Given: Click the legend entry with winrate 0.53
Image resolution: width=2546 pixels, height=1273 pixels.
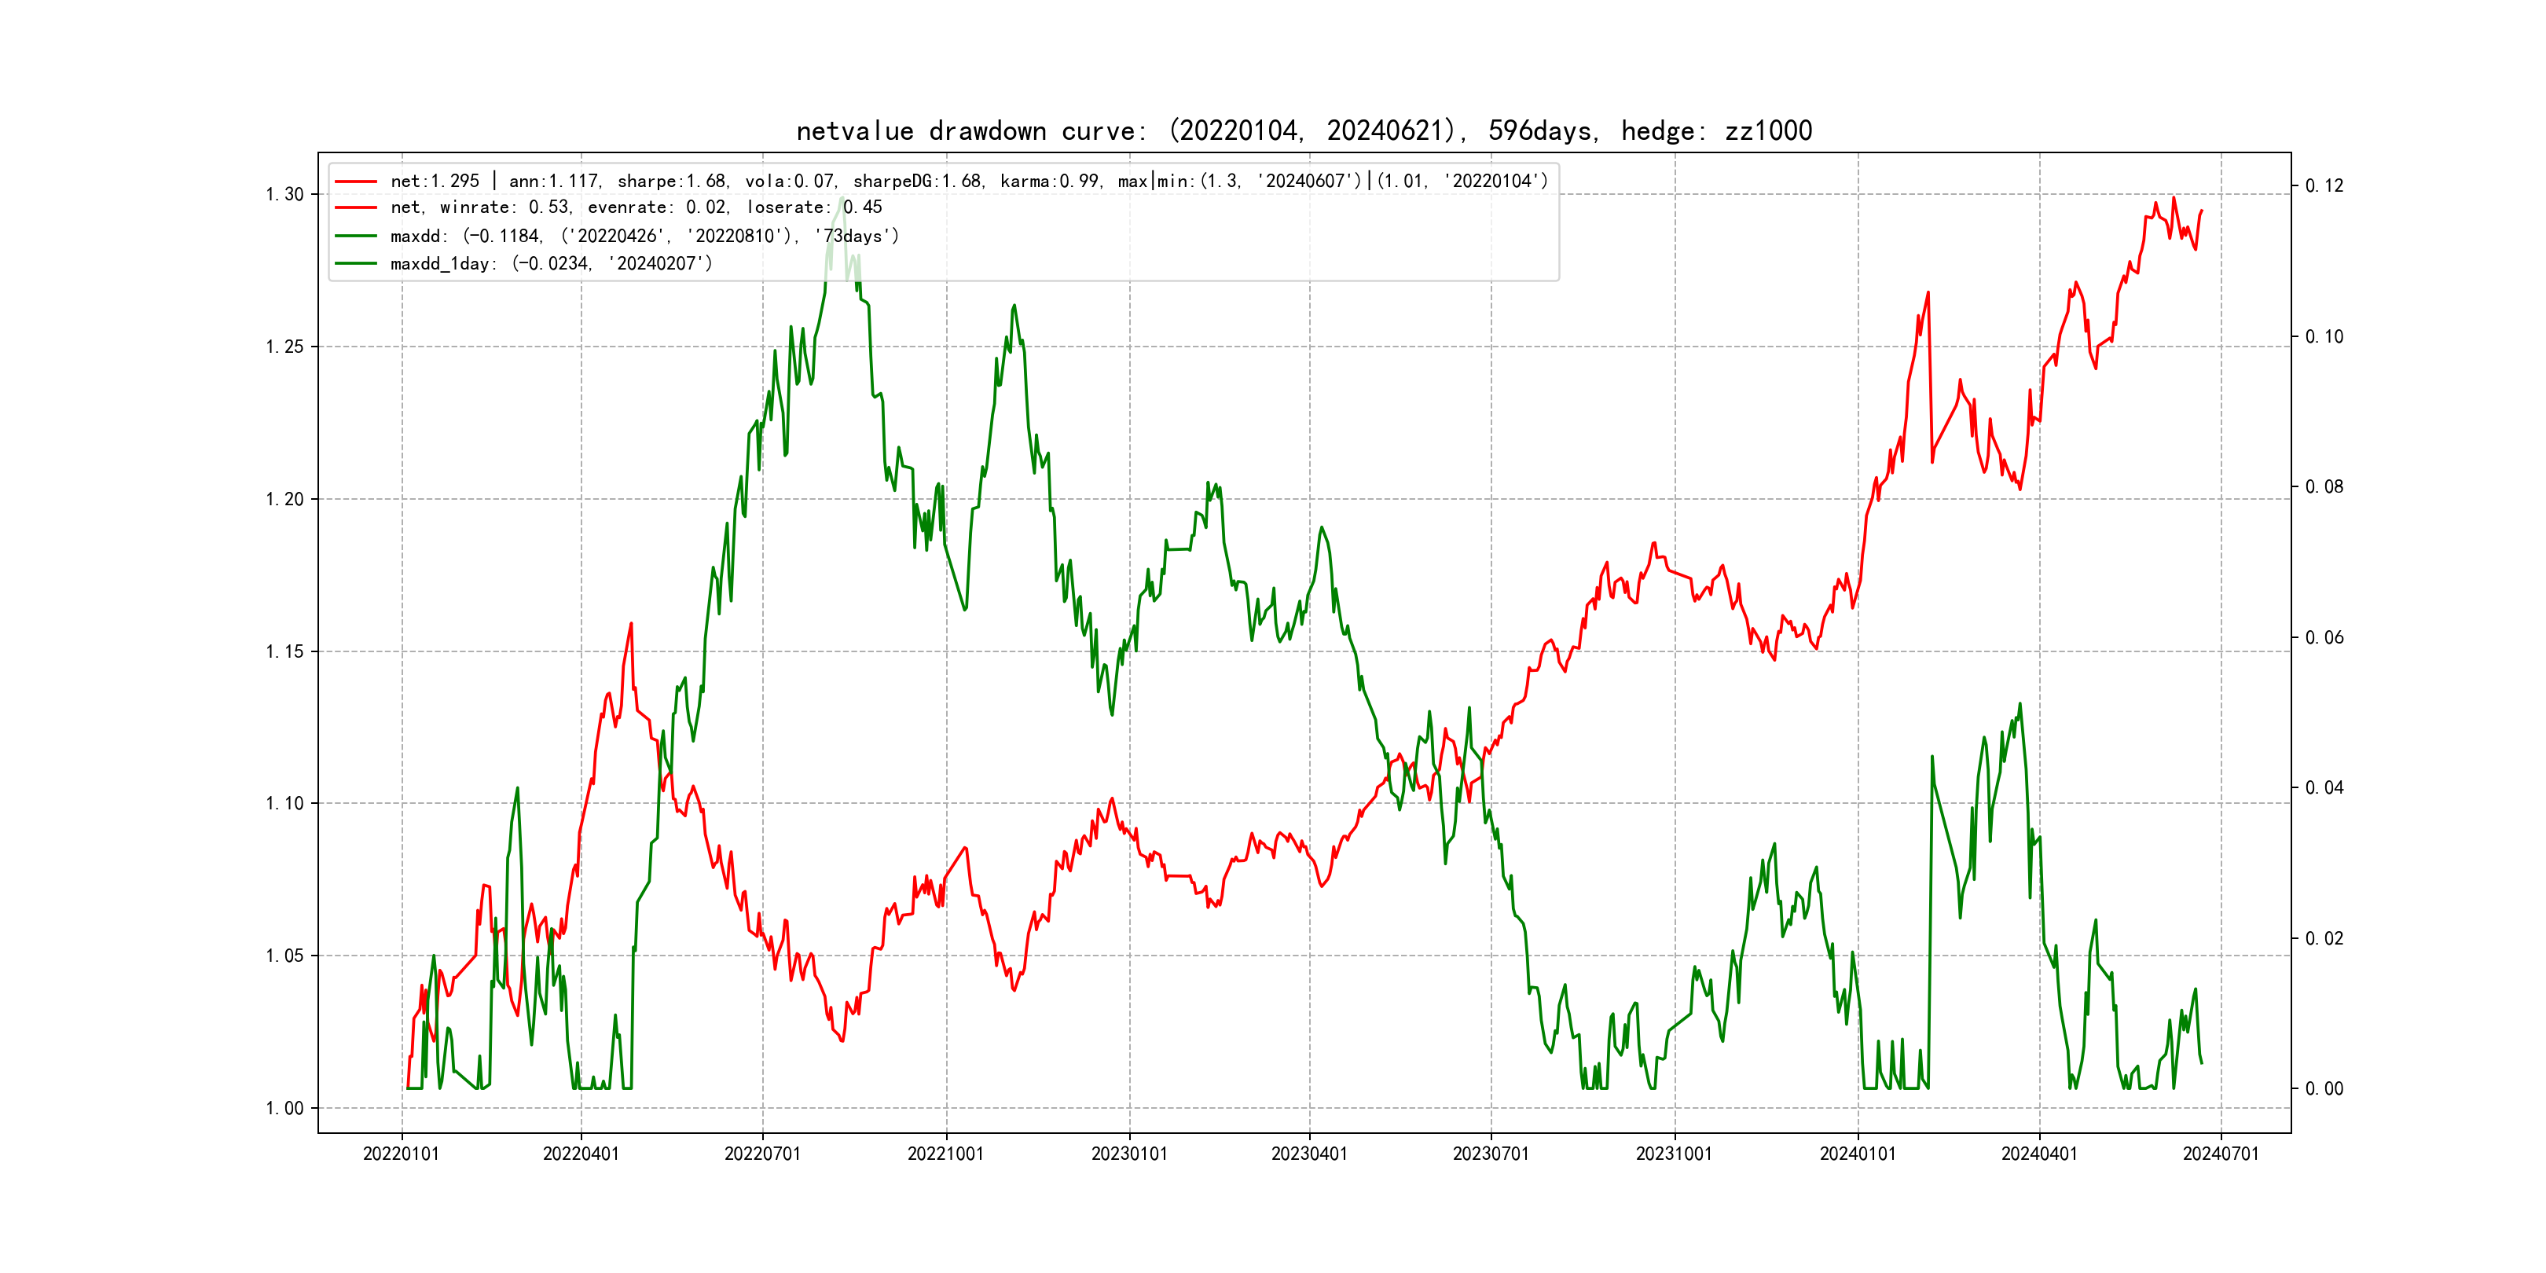Looking at the screenshot, I should (x=636, y=207).
